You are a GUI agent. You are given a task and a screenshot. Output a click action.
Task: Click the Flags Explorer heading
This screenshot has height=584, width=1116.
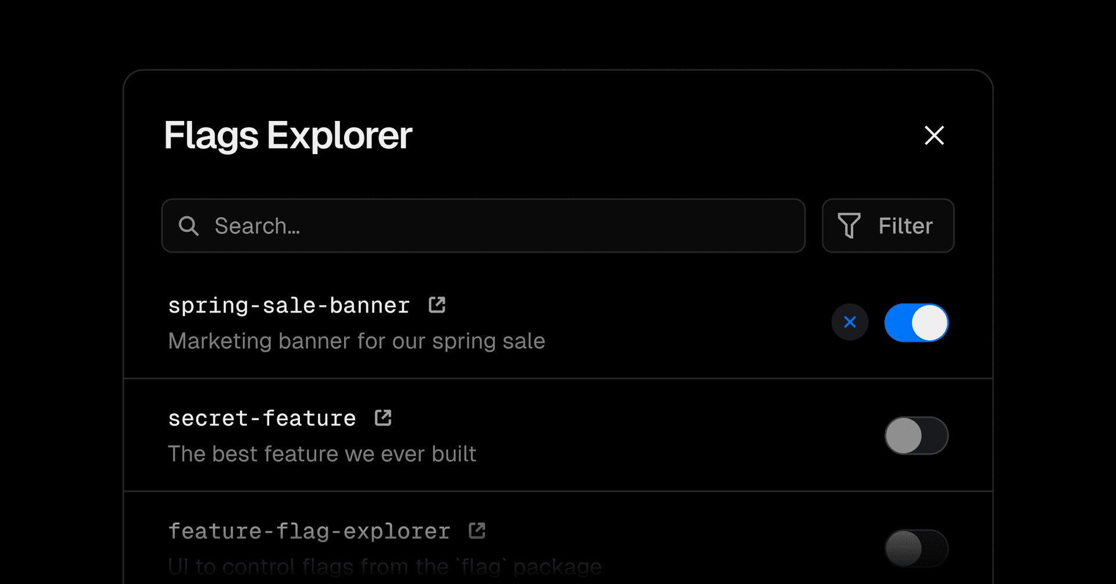[x=288, y=135]
